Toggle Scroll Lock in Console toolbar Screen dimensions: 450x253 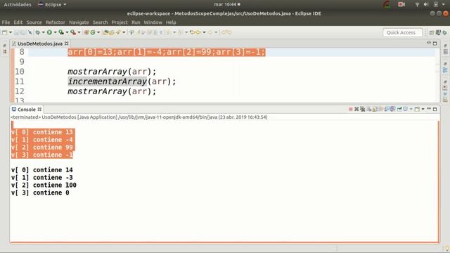pos(375,110)
